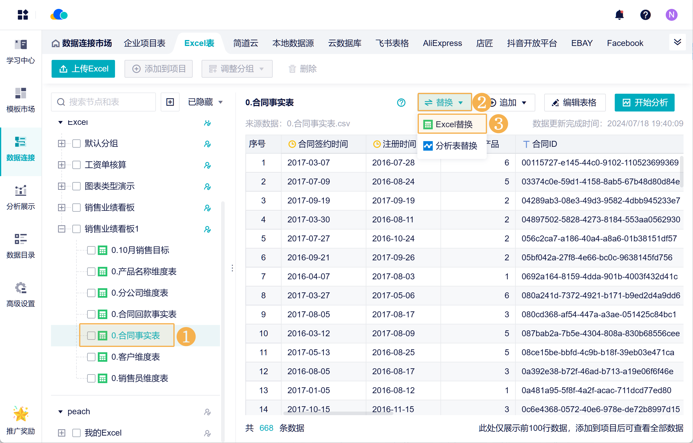
Task: Switch to 本地数据源 tab
Action: coord(293,43)
